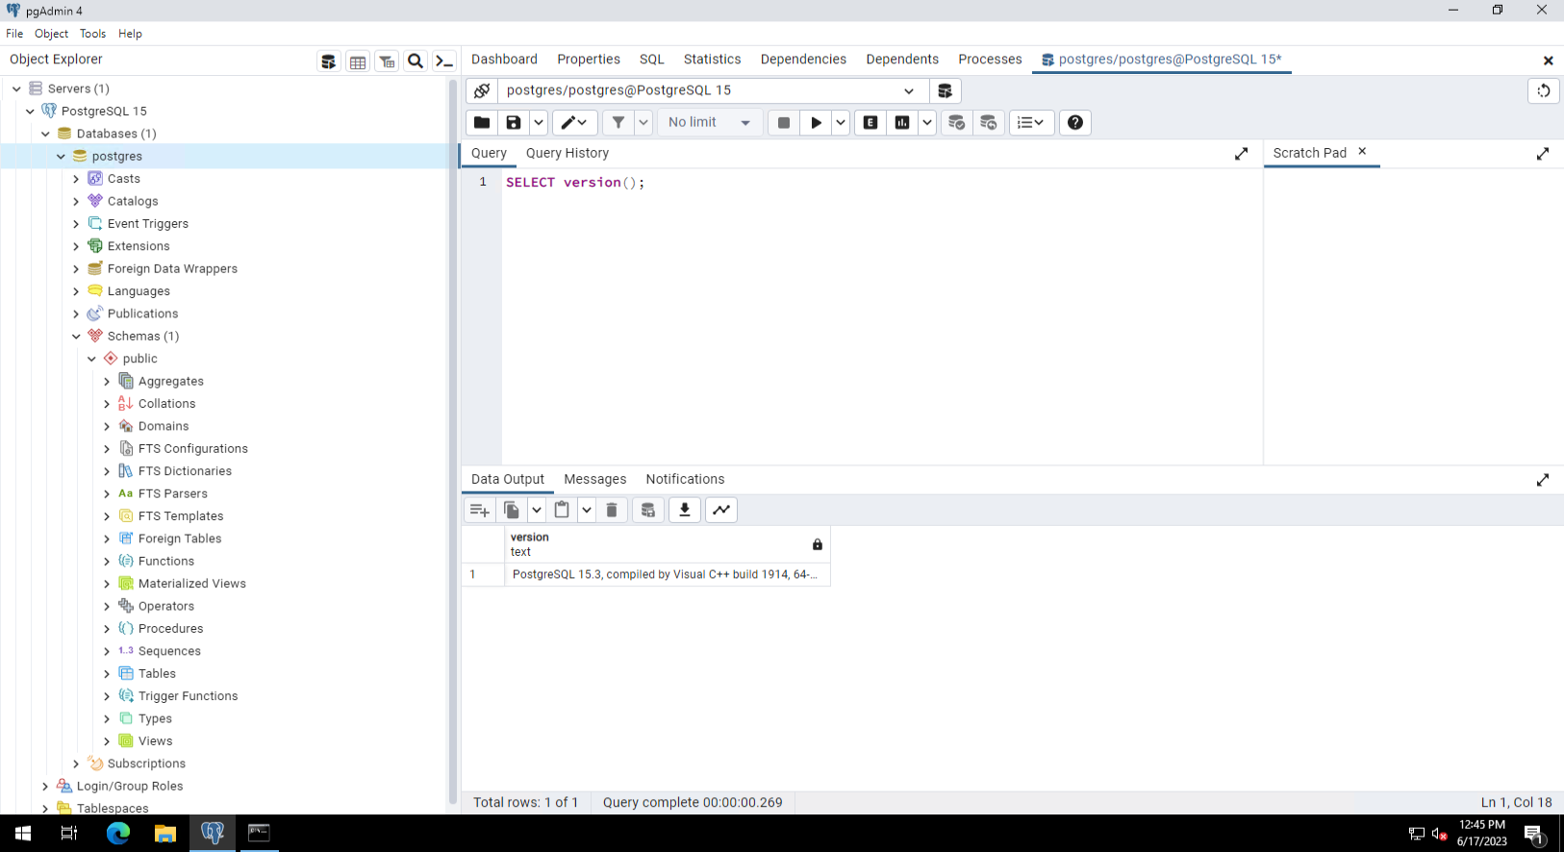Open the Graph Visualiser for results

[x=721, y=511]
